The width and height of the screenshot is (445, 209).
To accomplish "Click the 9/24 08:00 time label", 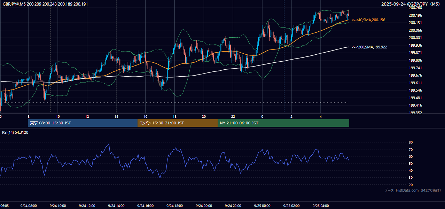I will click(28, 206).
